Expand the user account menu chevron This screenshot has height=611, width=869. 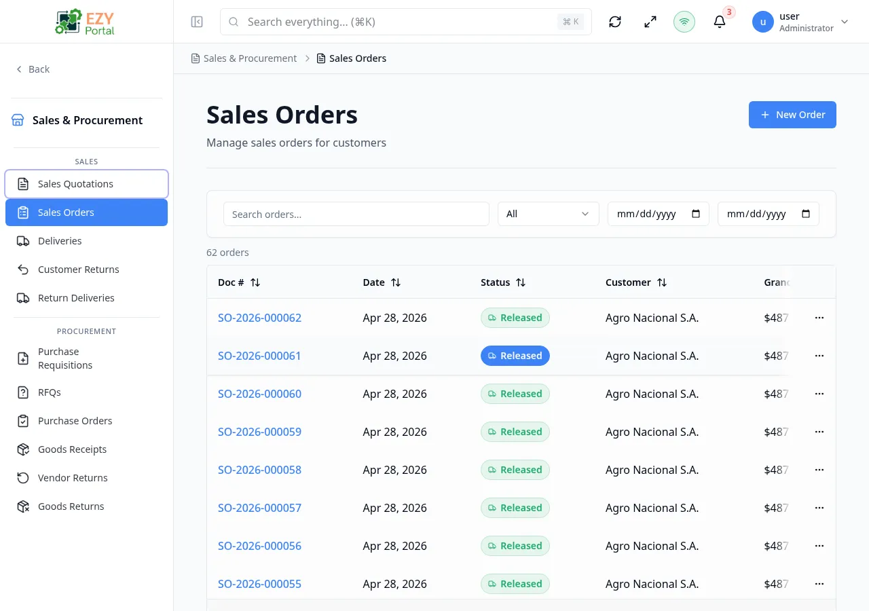pos(845,22)
